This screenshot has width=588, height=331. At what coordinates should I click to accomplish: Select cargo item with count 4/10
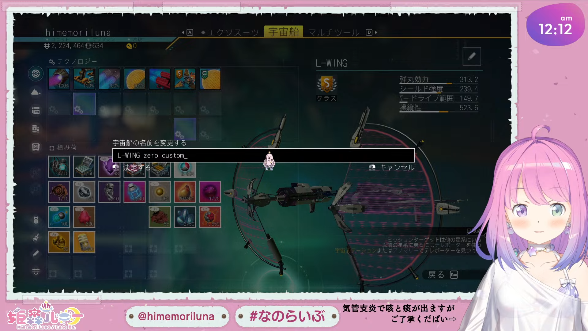click(59, 166)
